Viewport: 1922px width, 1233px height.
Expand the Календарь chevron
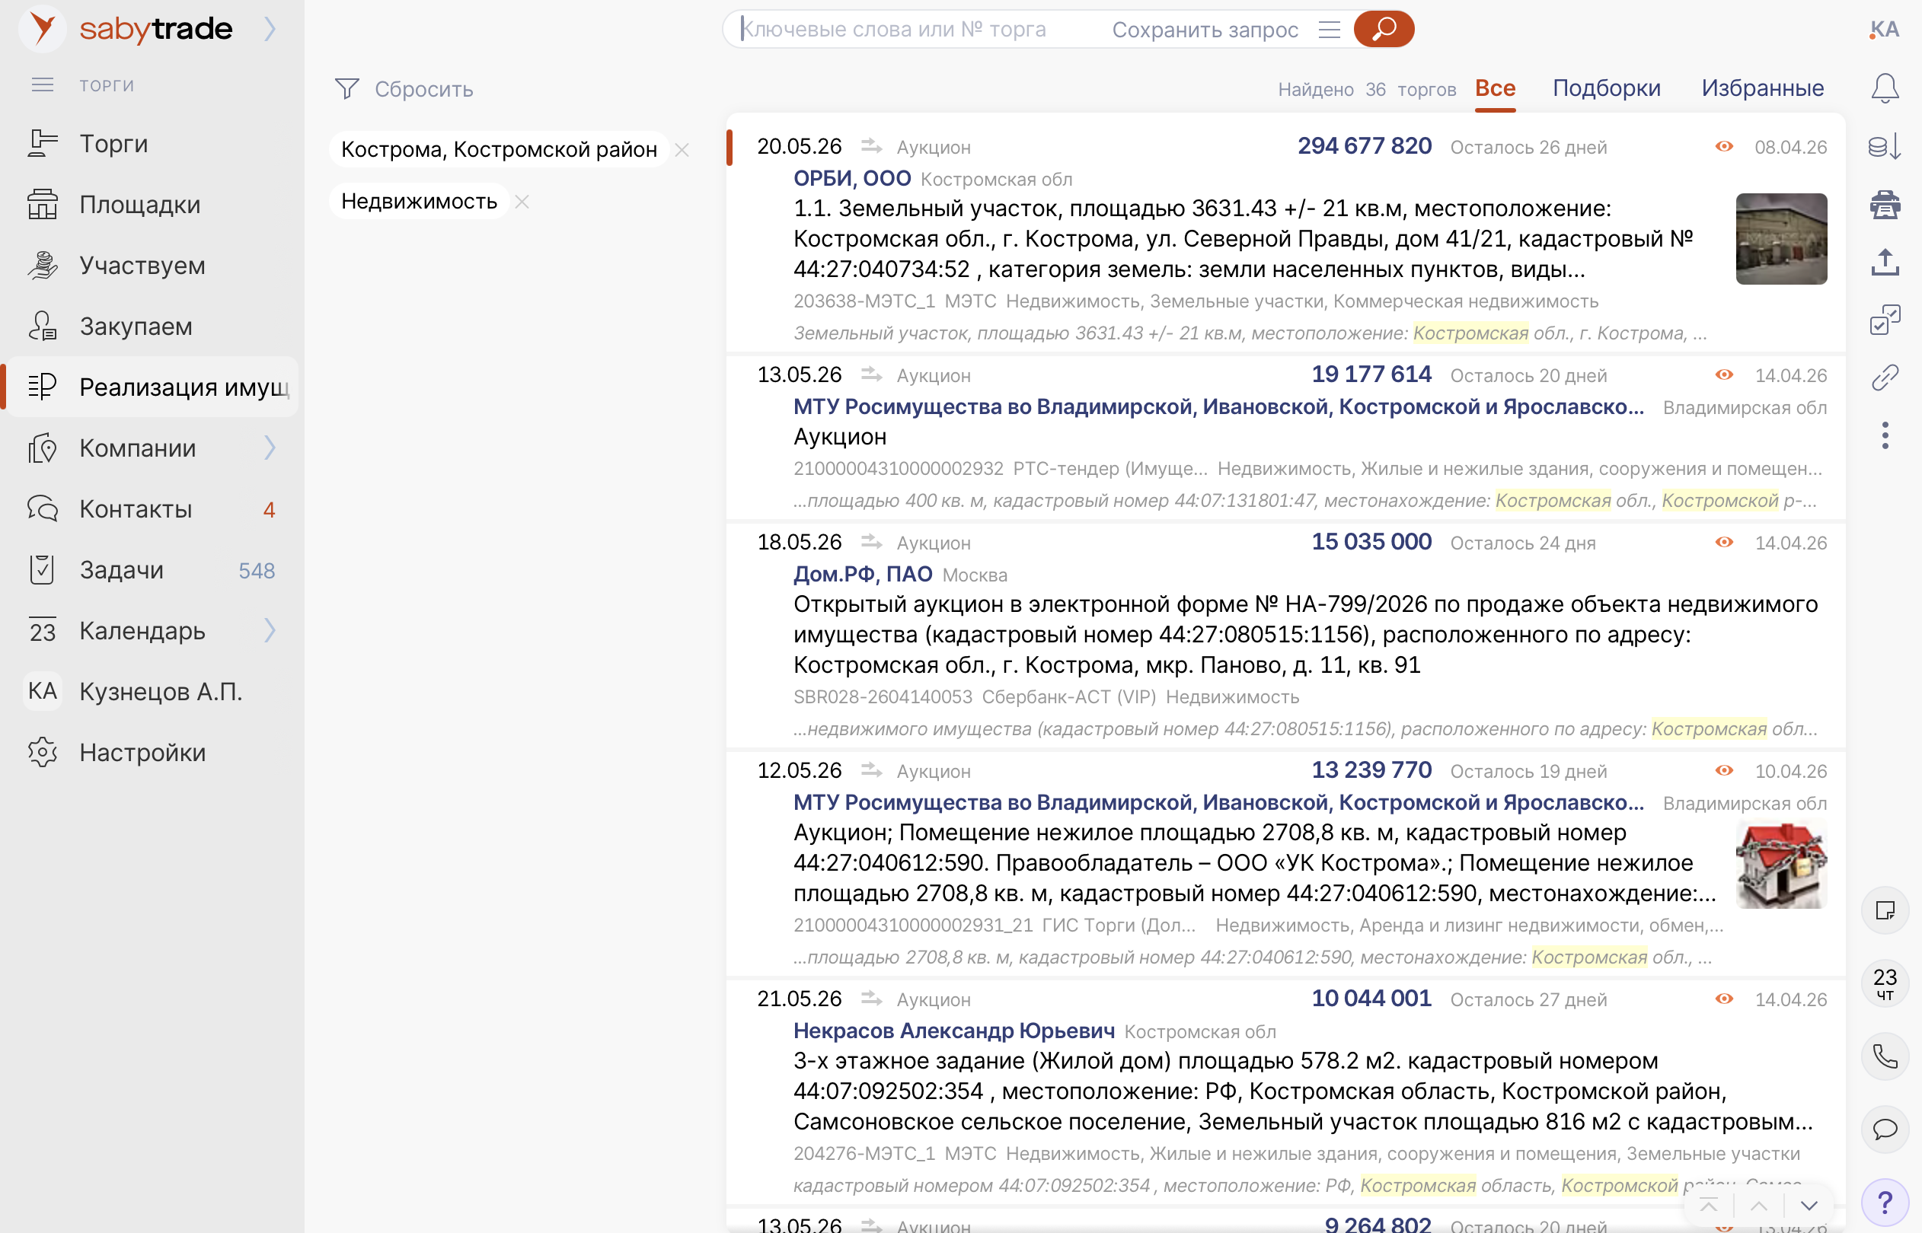(270, 630)
